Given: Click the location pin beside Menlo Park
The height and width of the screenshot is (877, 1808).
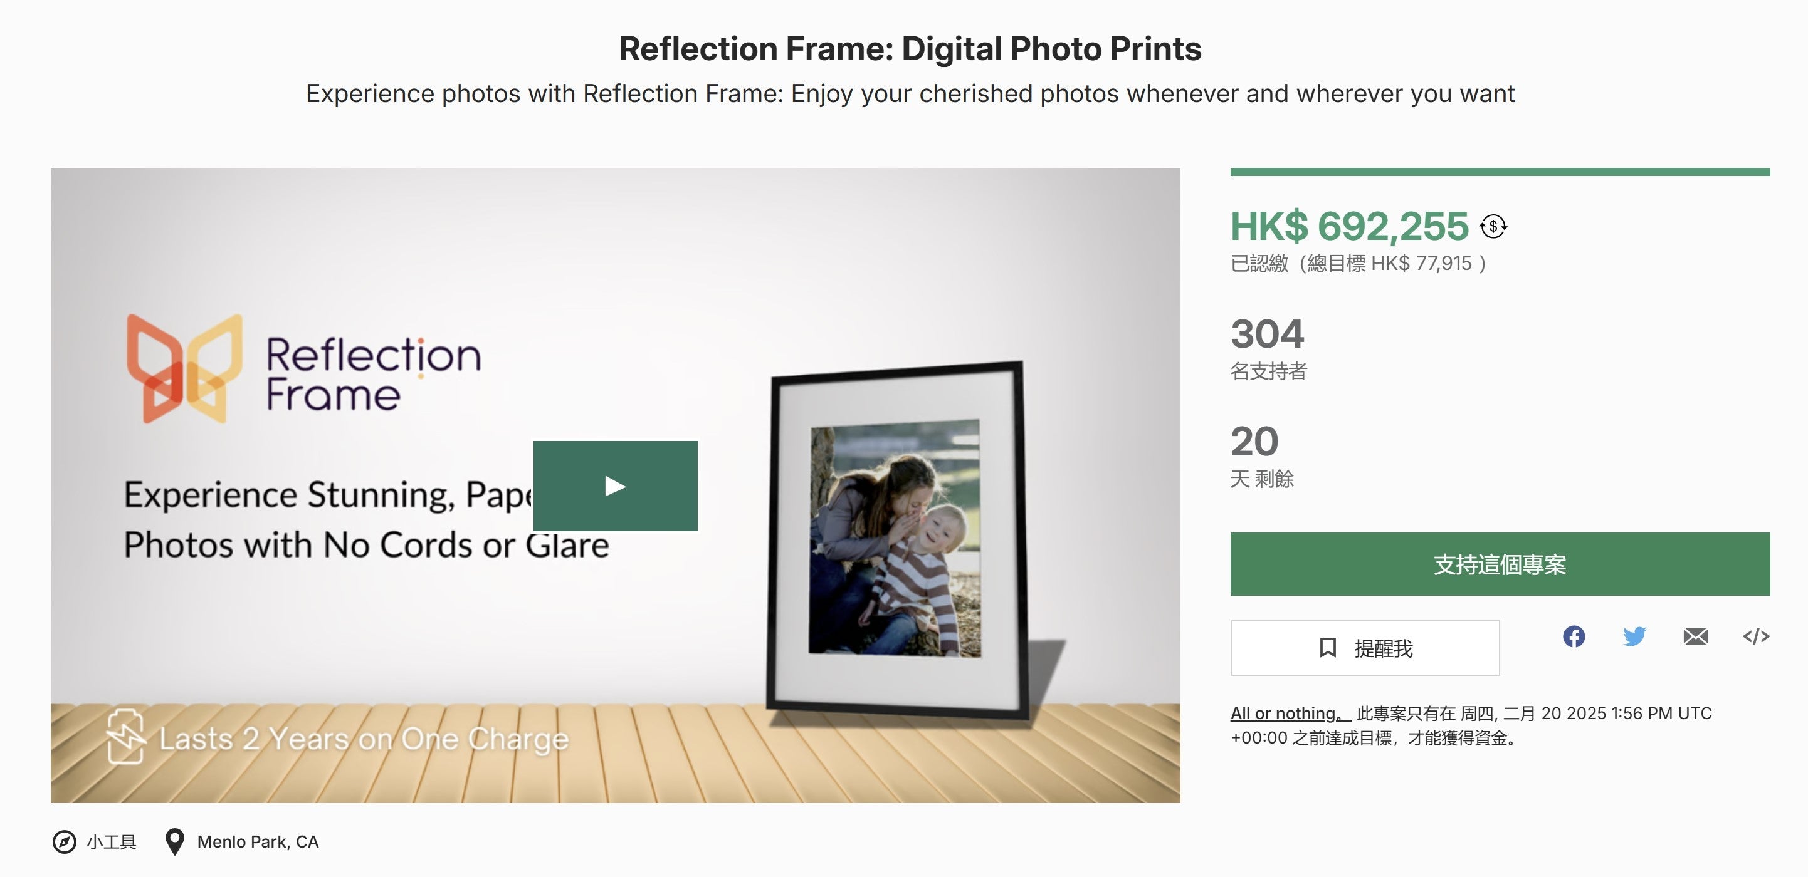Looking at the screenshot, I should click(174, 841).
